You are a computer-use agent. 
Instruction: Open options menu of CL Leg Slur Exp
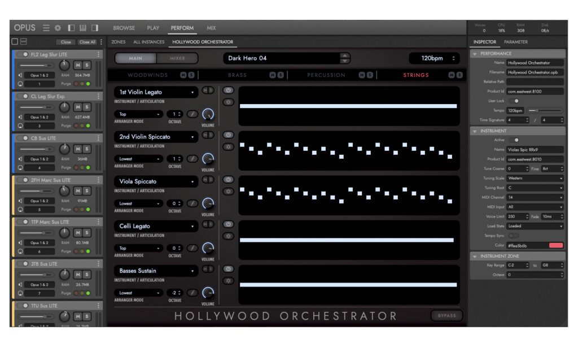click(98, 96)
